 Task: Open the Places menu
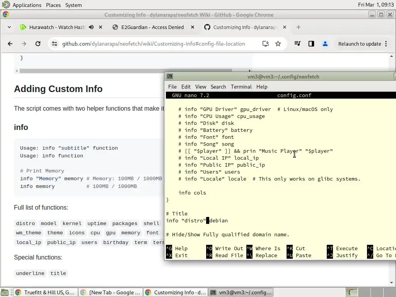pyautogui.click(x=53, y=5)
